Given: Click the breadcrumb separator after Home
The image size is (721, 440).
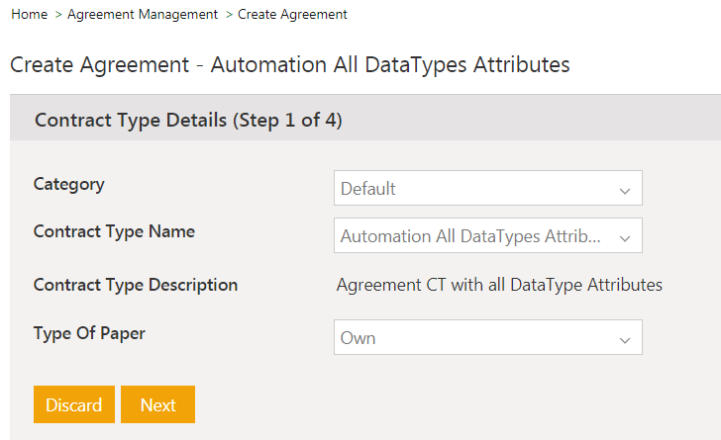Looking at the screenshot, I should point(58,15).
